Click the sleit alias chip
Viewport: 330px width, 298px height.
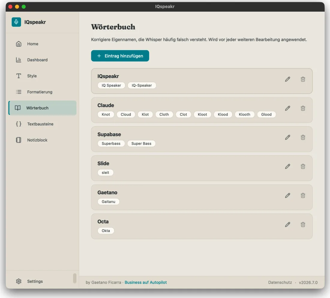tap(105, 173)
